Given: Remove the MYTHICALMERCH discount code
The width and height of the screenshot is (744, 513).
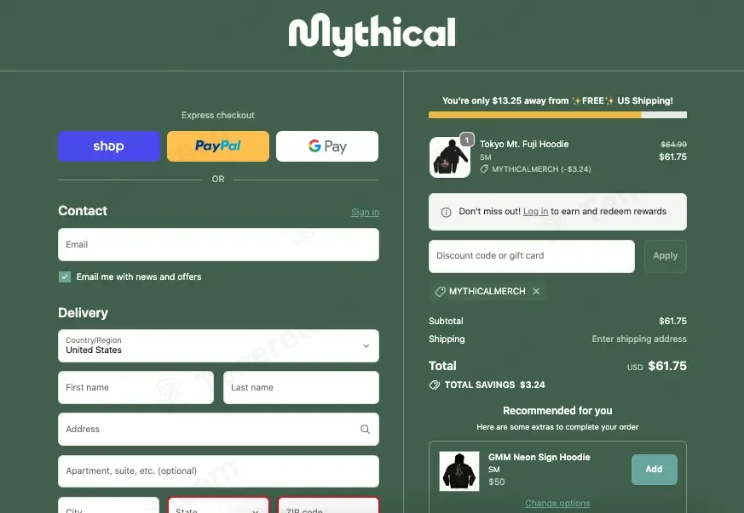Looking at the screenshot, I should click(x=536, y=291).
